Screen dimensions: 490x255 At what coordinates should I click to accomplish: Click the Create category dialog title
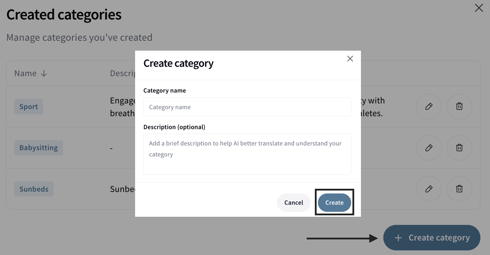178,63
